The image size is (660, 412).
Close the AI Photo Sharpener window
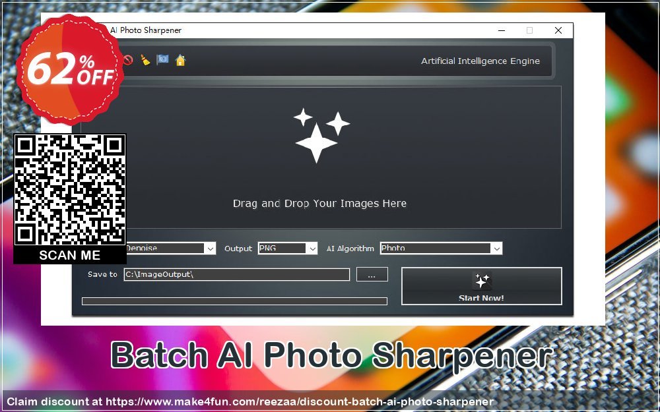558,30
